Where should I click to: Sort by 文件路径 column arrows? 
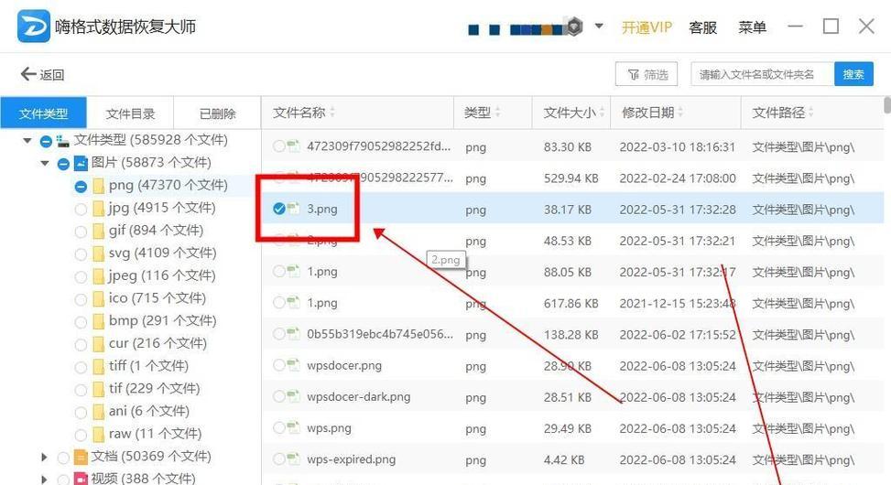tap(811, 113)
